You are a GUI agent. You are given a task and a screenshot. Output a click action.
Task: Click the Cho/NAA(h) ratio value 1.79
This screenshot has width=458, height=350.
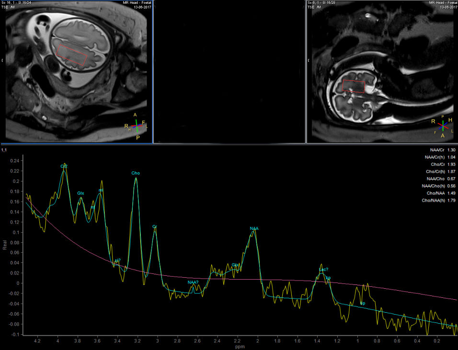[x=451, y=200]
